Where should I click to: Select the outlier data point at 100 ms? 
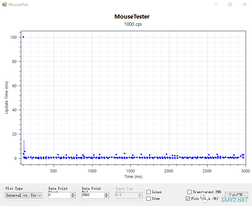point(23,37)
